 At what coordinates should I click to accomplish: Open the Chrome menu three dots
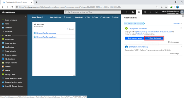[182, 7]
